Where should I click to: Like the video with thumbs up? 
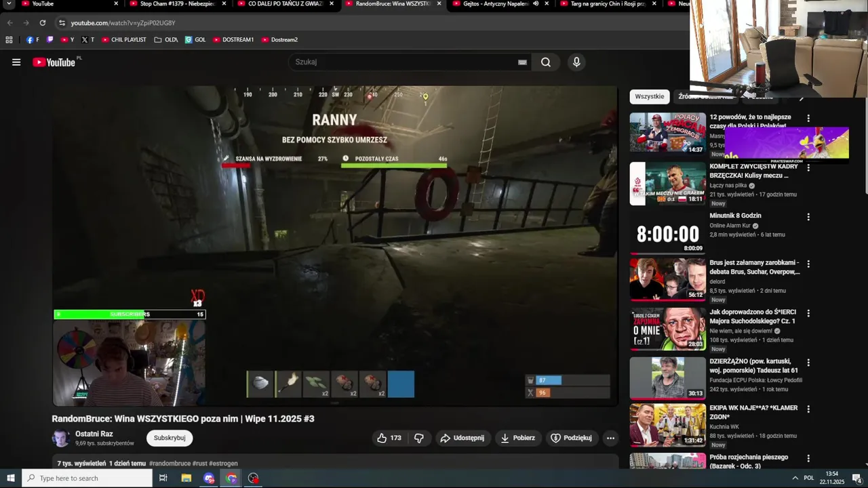pos(389,438)
